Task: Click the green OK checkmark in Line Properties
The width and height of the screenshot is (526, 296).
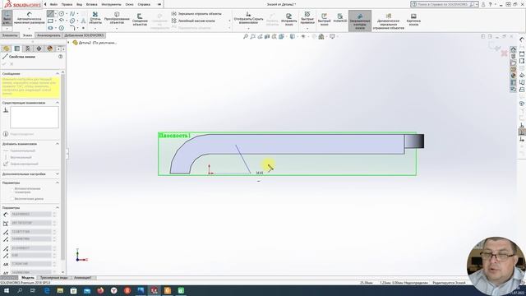Action: coord(4,64)
